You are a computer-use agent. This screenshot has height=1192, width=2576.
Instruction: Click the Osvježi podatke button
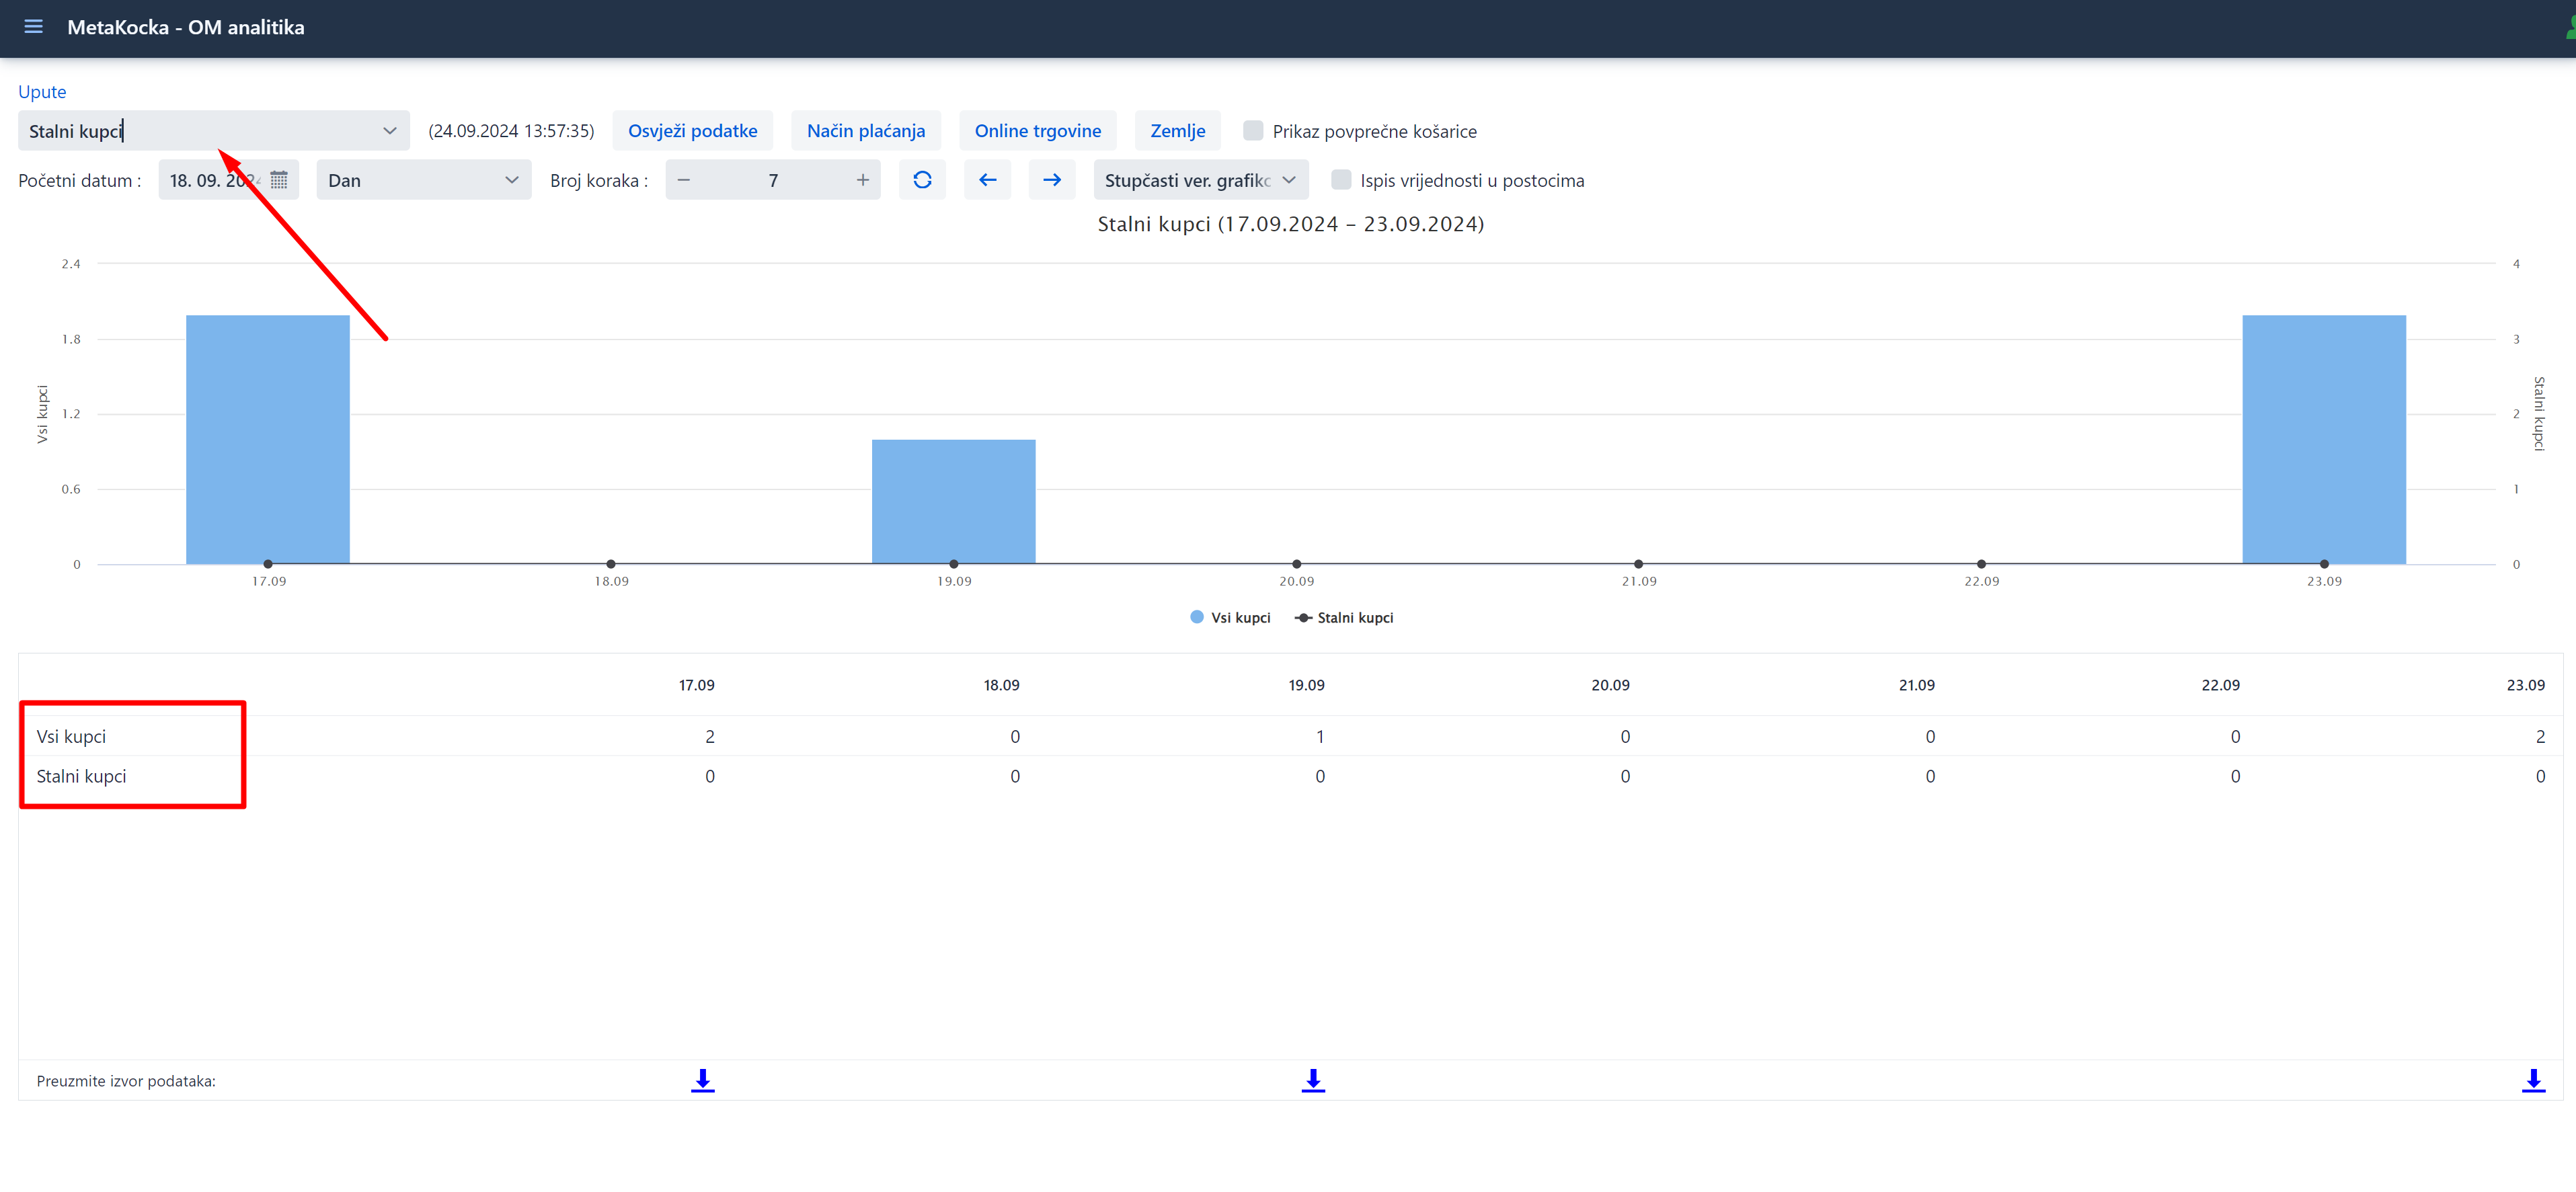point(692,131)
